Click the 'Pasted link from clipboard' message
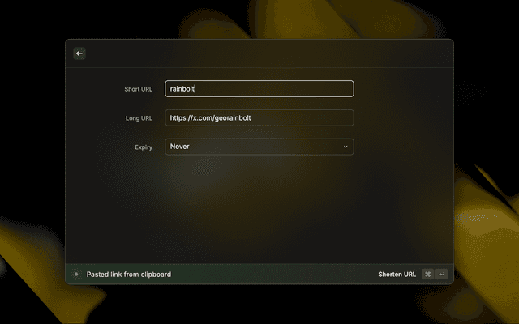The image size is (519, 324). pos(129,275)
